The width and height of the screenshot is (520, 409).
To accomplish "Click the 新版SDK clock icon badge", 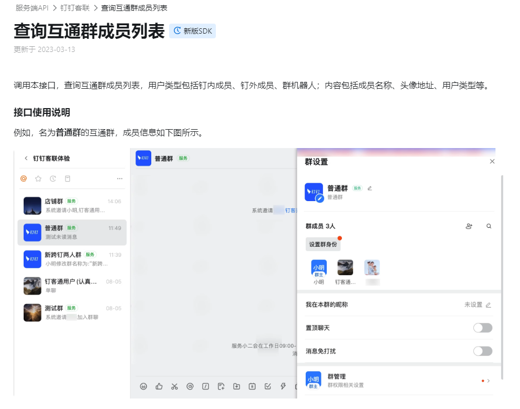I will click(x=178, y=31).
